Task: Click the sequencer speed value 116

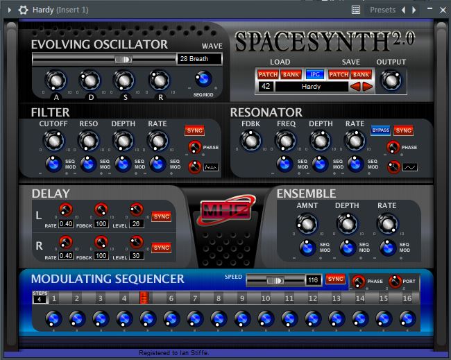Action: 314,280
